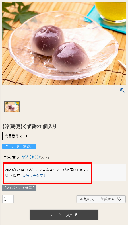
Task: Click the 商品番号 gd31 box
Action: (x=16, y=136)
